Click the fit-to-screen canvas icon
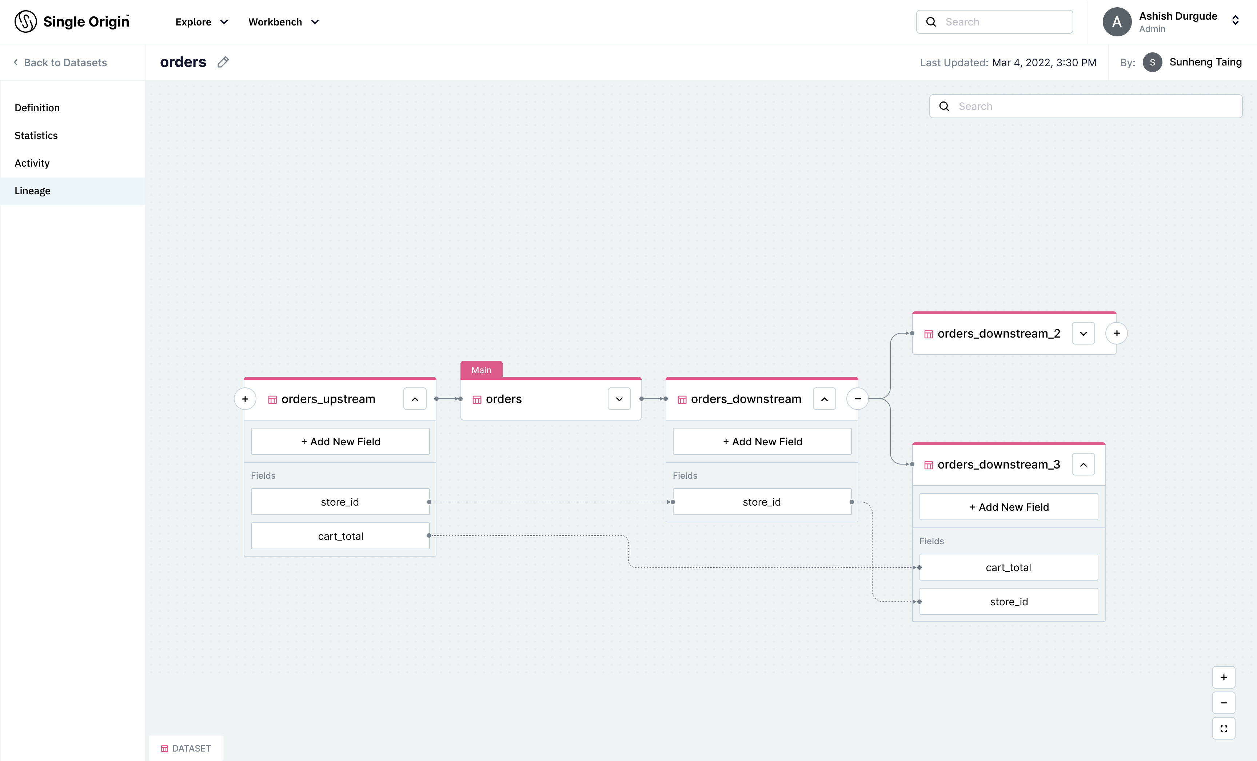Image resolution: width=1257 pixels, height=761 pixels. pos(1223,728)
